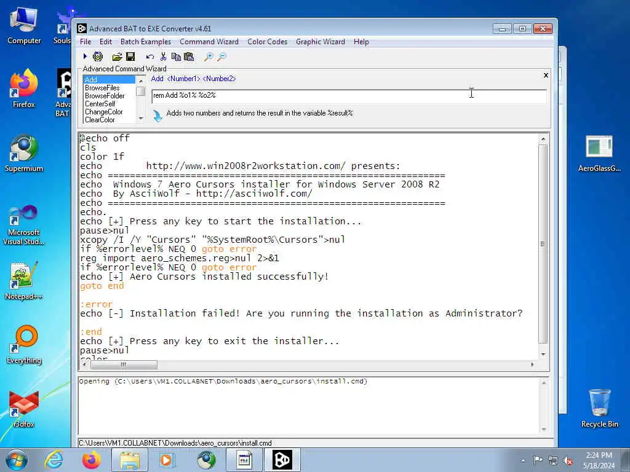Click the 'reg import aero_schemes.reg' line
The image size is (630, 472).
(x=179, y=258)
